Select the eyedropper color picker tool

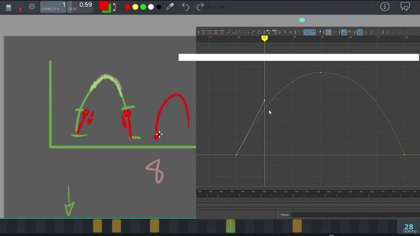[x=170, y=7]
